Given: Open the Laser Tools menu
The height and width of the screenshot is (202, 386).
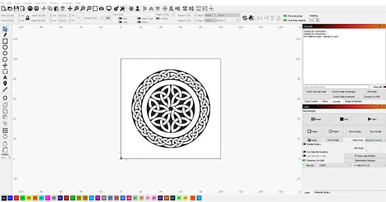Looking at the screenshot, I should tap(41, 3).
